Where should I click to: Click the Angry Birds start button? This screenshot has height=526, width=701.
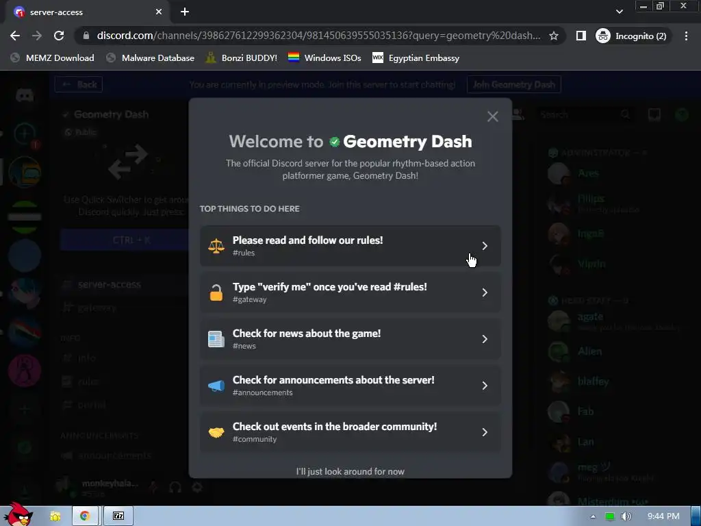coord(18,514)
